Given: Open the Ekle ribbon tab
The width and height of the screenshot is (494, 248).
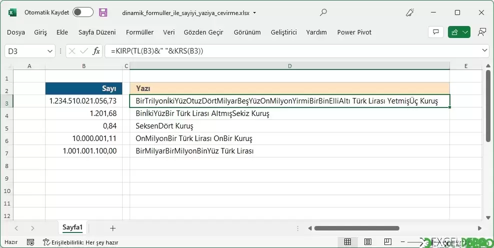Looking at the screenshot, I should click(x=62, y=32).
